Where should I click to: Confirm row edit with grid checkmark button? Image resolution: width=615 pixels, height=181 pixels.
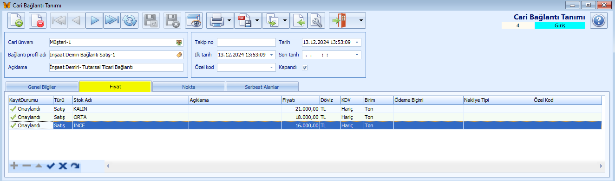coord(51,166)
